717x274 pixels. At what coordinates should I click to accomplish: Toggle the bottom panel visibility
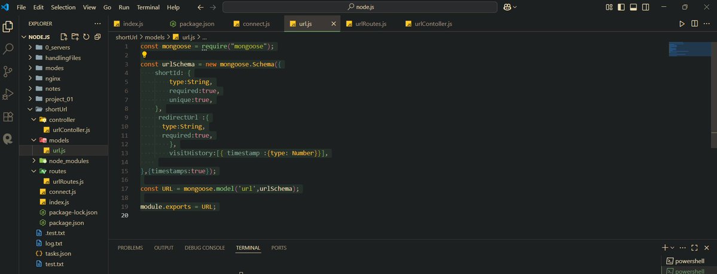pyautogui.click(x=634, y=7)
